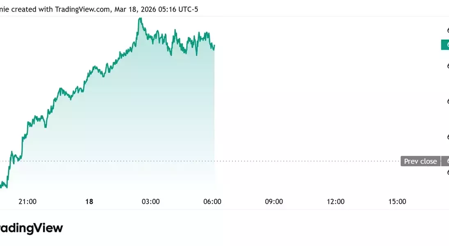Select the 21:00 time axis label
The height and width of the screenshot is (246, 449).
27,201
